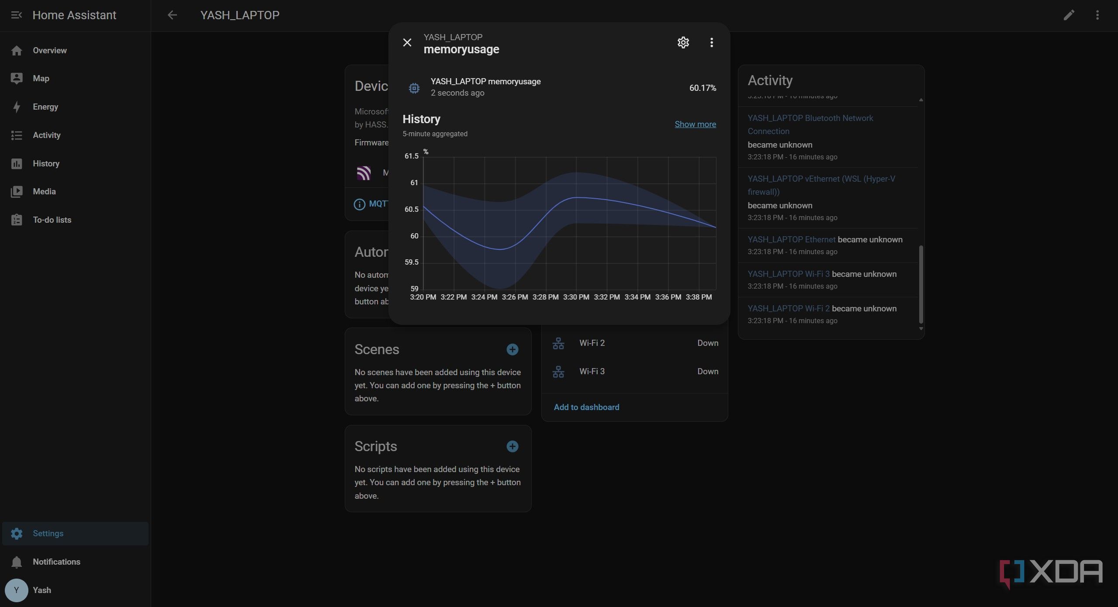Click the Energy lightning bolt icon
Viewport: 1118px width, 607px height.
pos(17,107)
